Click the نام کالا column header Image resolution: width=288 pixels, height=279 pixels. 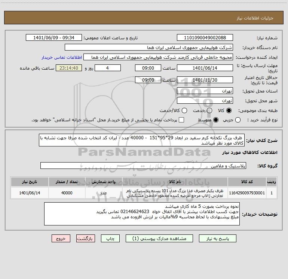pyautogui.click(x=175, y=182)
